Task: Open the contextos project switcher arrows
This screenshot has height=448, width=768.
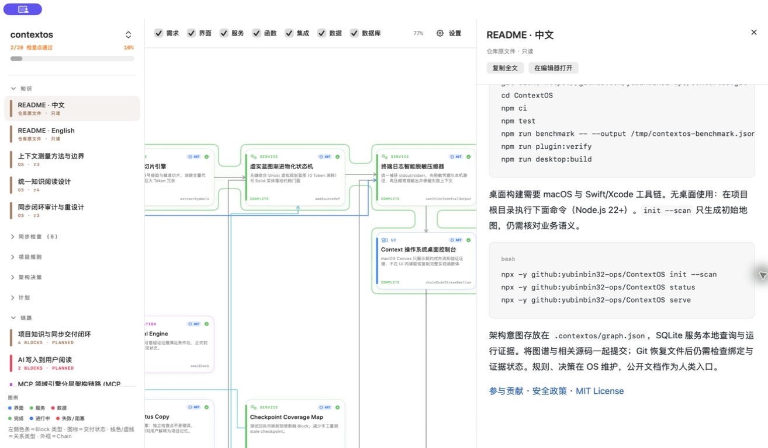Action: click(129, 35)
